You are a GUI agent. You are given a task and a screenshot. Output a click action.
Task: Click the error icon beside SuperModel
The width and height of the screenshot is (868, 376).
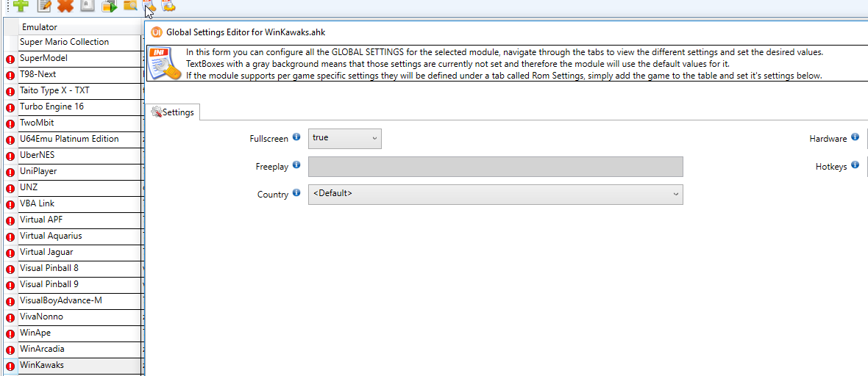(x=10, y=59)
